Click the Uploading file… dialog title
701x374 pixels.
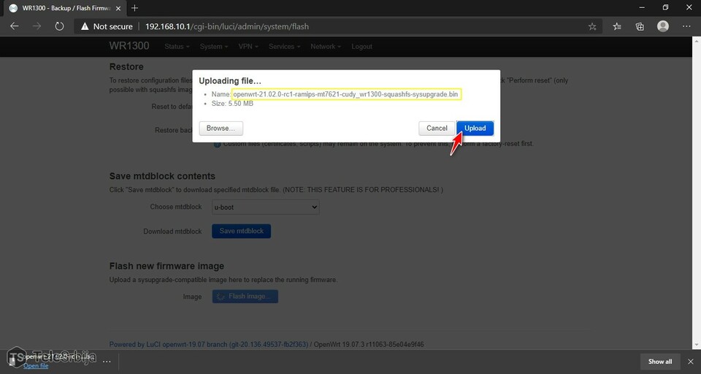pos(230,81)
